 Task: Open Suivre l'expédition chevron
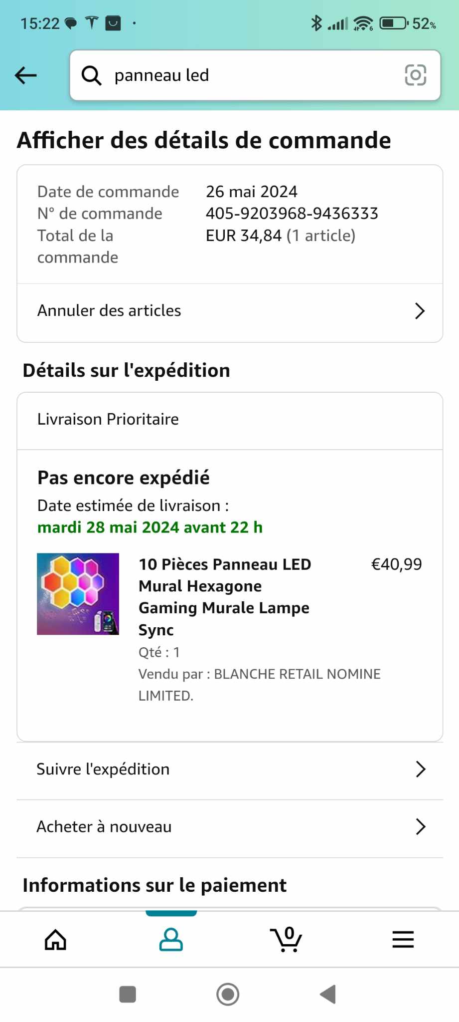[x=420, y=769]
